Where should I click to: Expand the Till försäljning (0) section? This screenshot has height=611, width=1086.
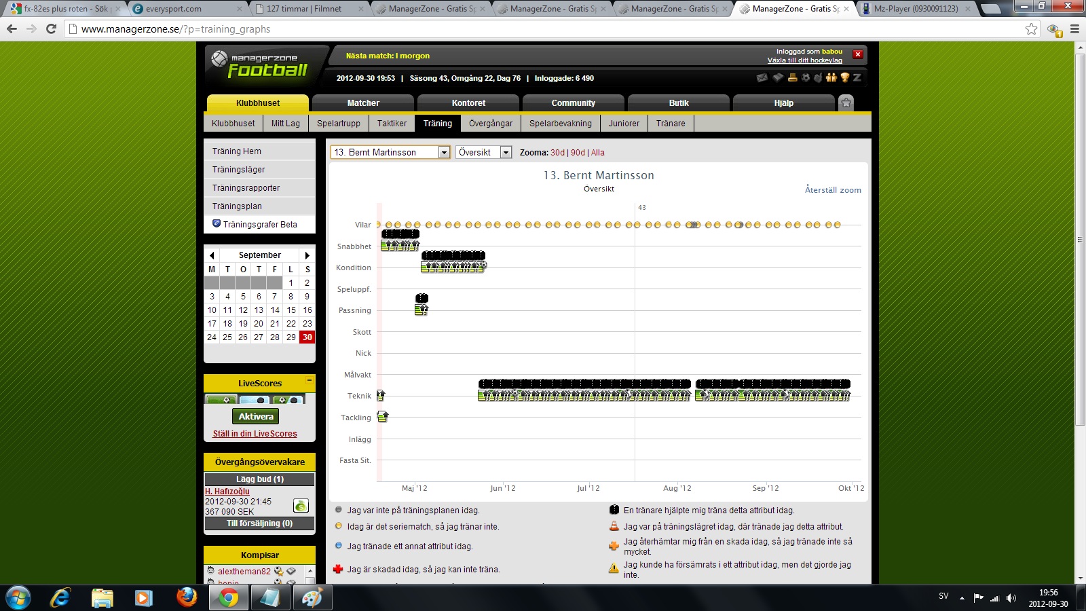click(x=260, y=523)
